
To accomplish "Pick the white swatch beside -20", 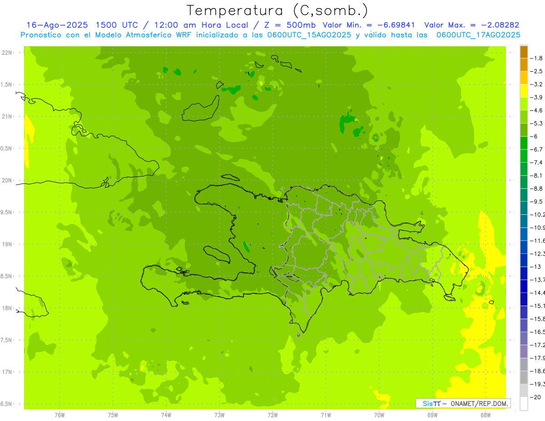I will click(524, 403).
